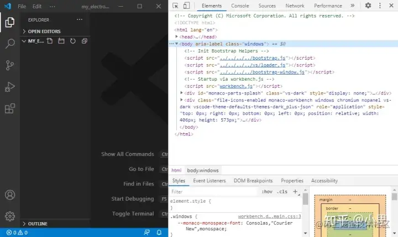Create a new file in Explorer
Image resolution: width=398 pixels, height=237 pixels.
50,41
